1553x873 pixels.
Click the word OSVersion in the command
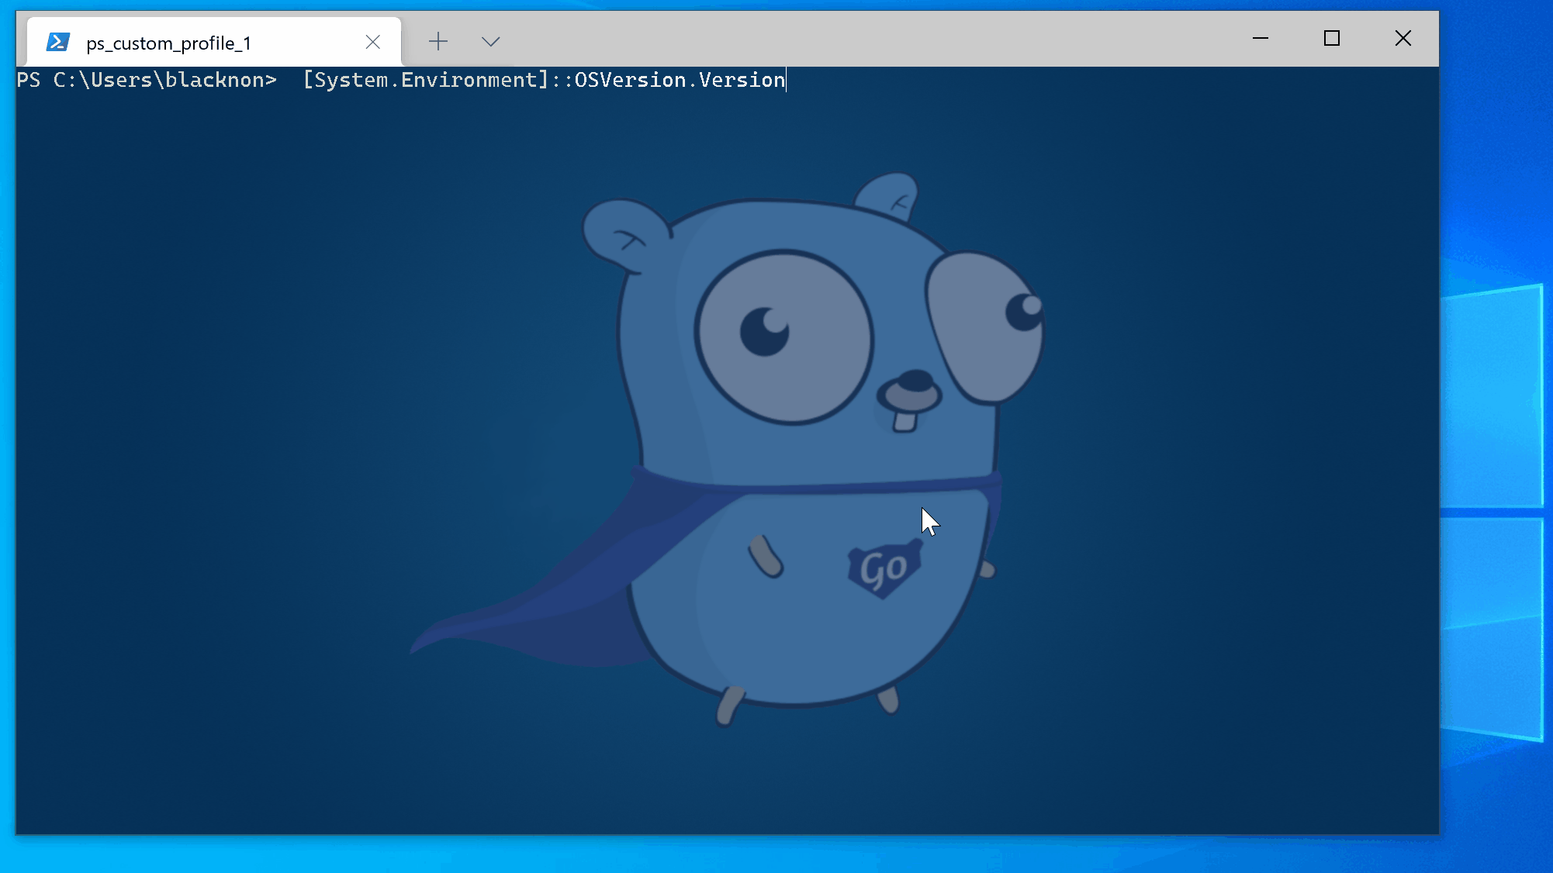pyautogui.click(x=630, y=80)
